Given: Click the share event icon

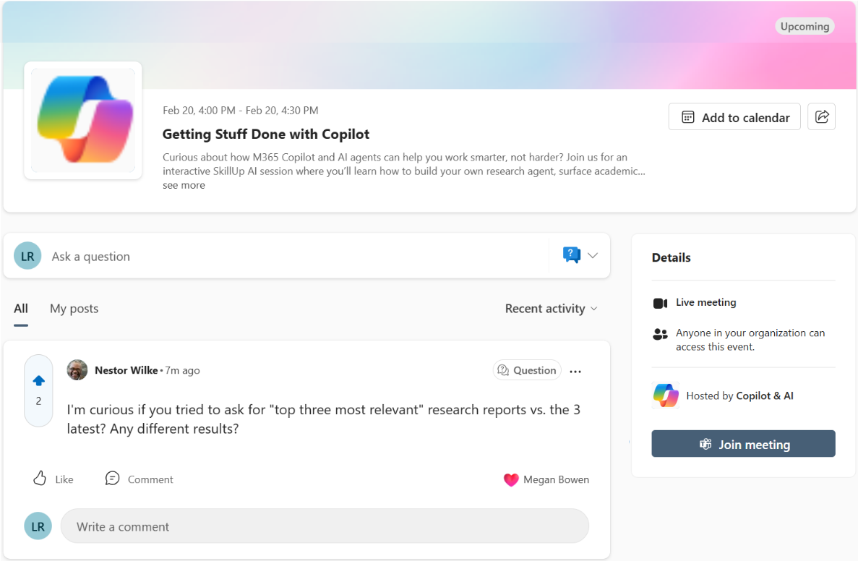Looking at the screenshot, I should point(821,117).
